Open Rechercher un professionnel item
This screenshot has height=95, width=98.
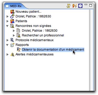coord(43,35)
